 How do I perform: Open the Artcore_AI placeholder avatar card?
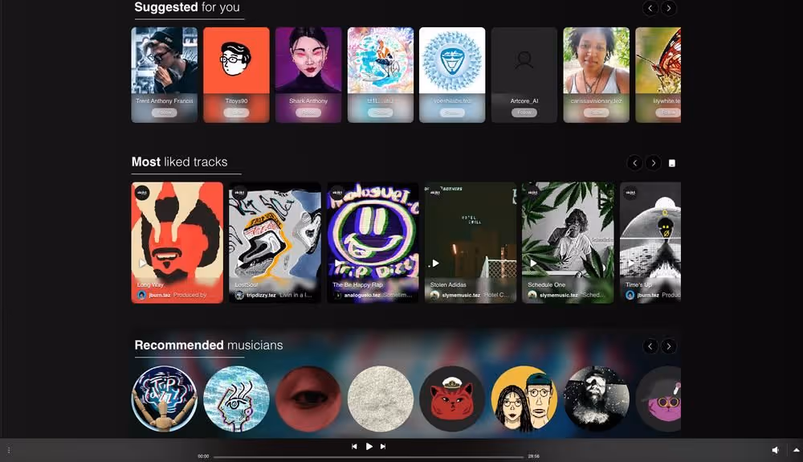tap(524, 60)
